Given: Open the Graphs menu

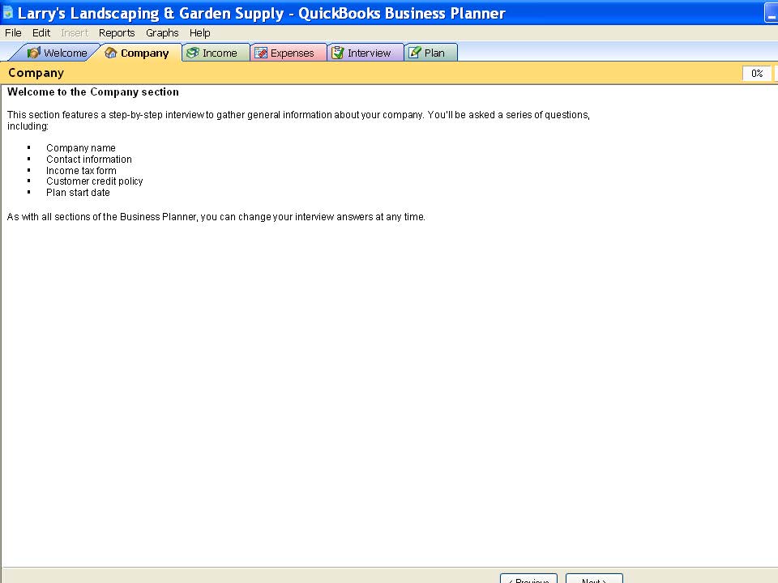Looking at the screenshot, I should pos(162,32).
